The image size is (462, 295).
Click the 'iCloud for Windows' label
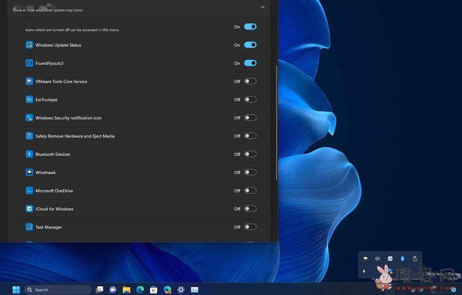click(54, 209)
